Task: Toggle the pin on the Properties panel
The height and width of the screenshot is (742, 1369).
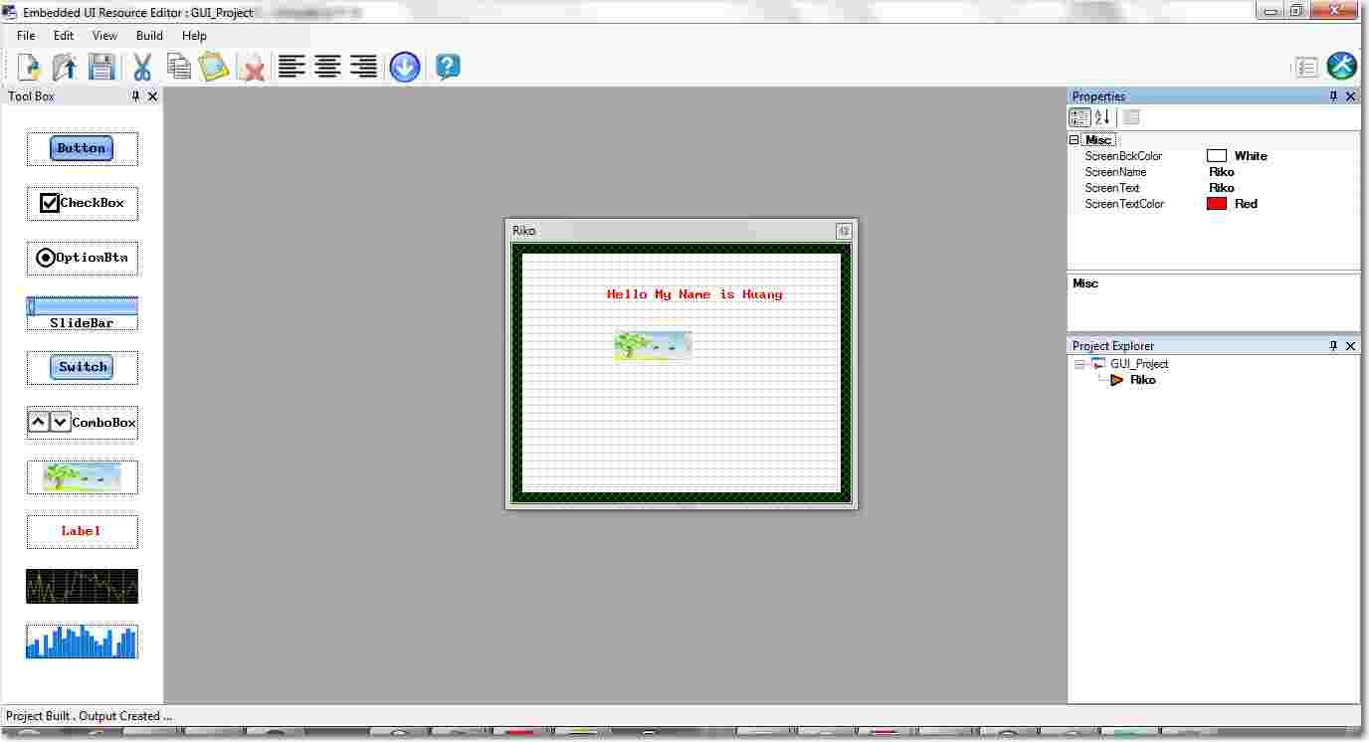Action: click(1334, 96)
